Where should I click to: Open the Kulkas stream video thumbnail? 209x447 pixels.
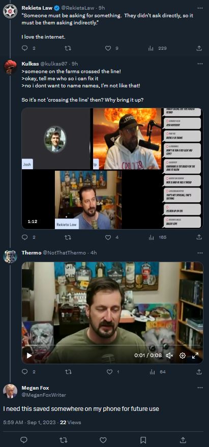[x=112, y=169]
